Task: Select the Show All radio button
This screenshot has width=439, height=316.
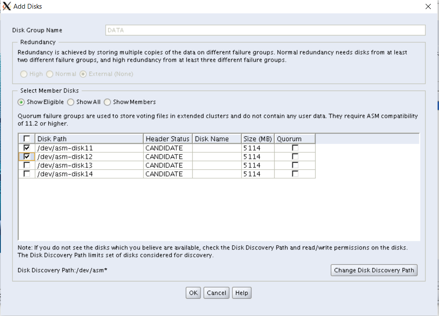Action: (71, 102)
